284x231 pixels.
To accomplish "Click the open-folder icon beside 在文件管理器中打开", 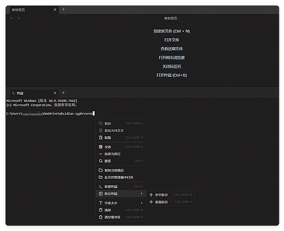I will [x=101, y=177].
